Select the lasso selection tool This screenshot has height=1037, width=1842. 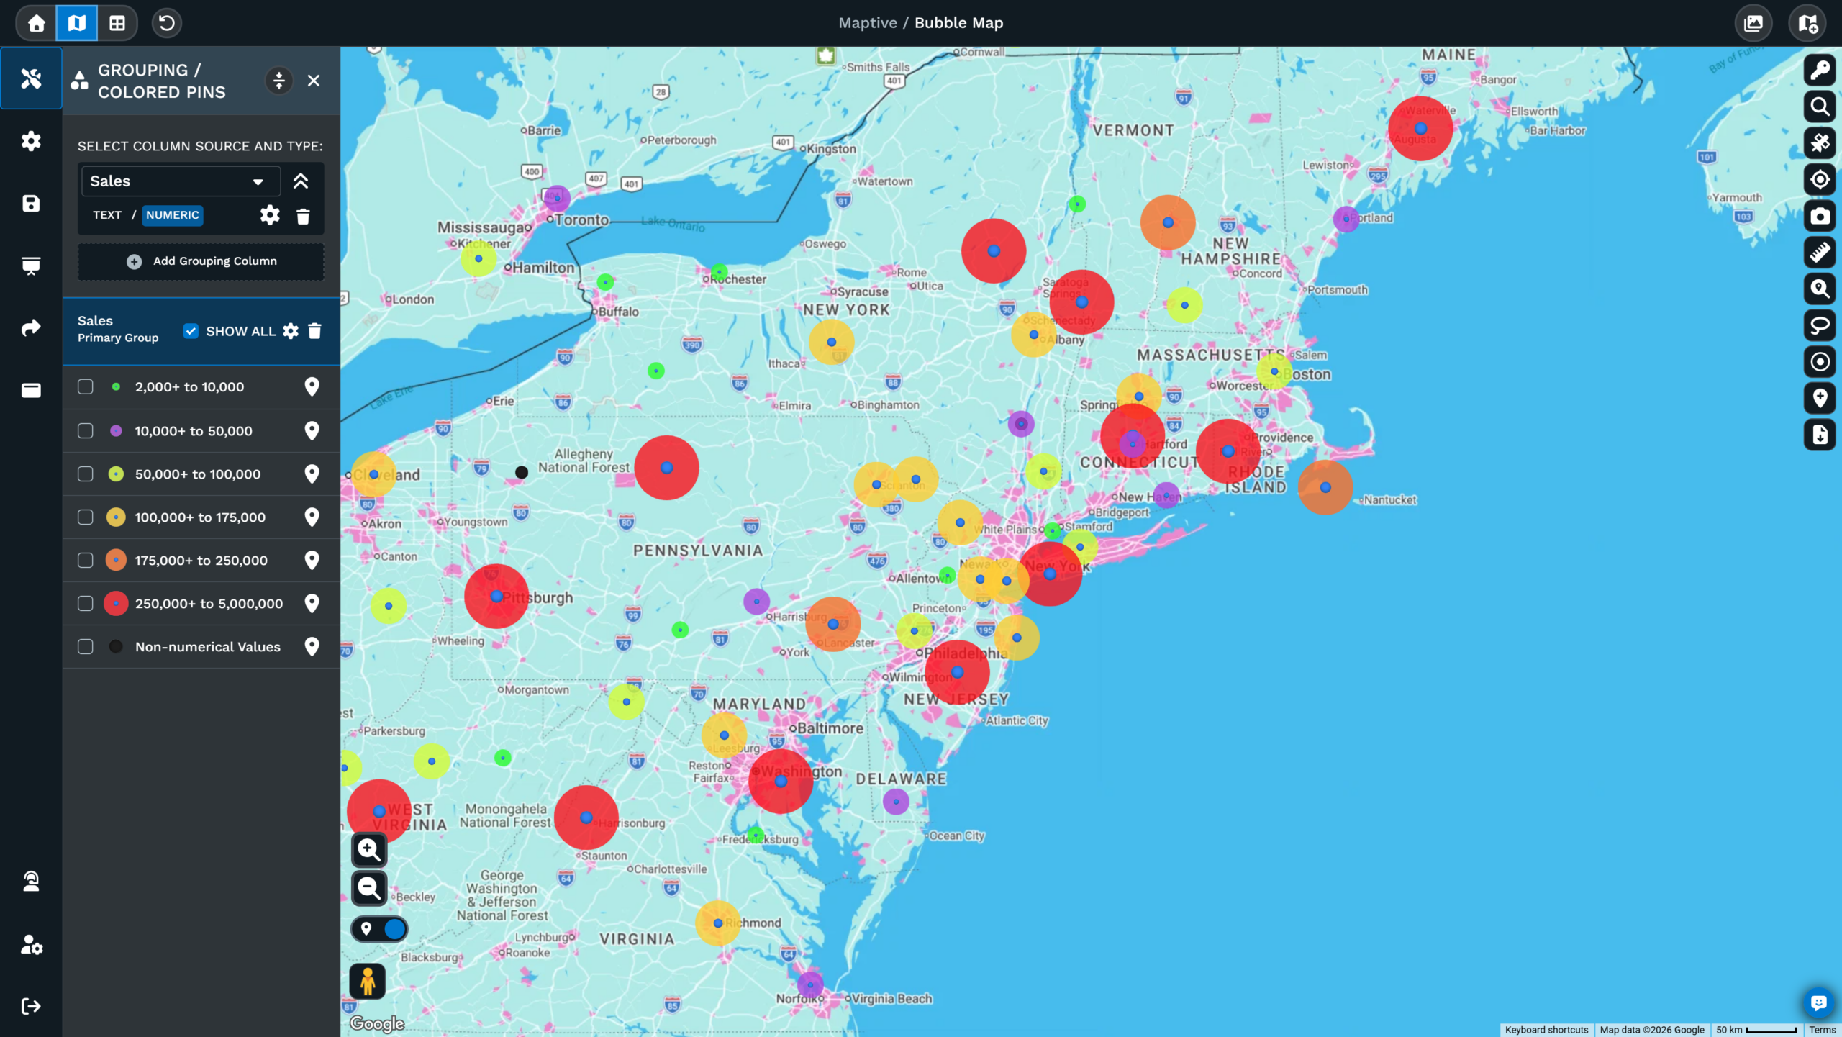1820,325
